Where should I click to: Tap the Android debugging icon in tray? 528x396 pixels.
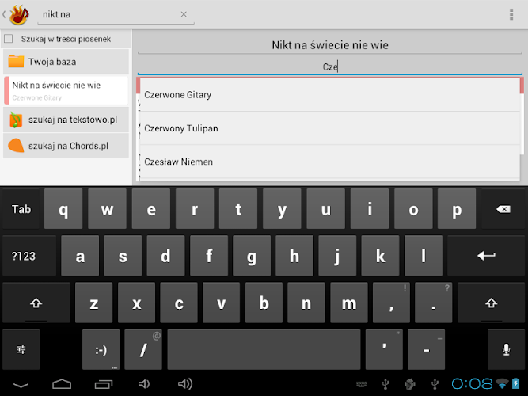409,384
